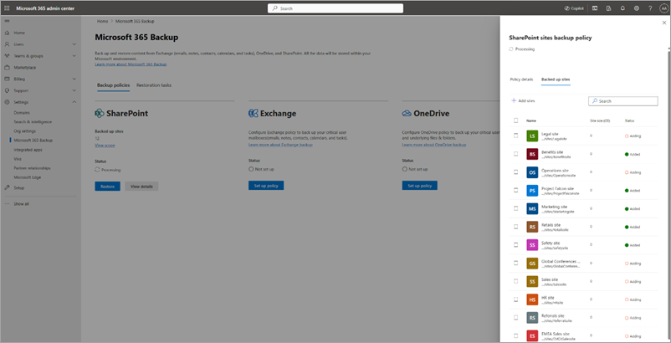Image resolution: width=671 pixels, height=343 pixels.
Task: Open Org settings in the navigation
Action: 25,131
